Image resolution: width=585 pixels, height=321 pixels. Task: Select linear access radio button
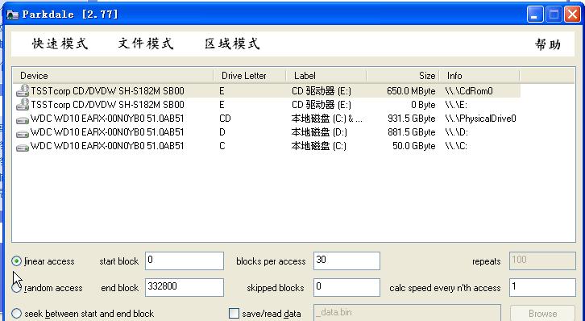coord(16,261)
